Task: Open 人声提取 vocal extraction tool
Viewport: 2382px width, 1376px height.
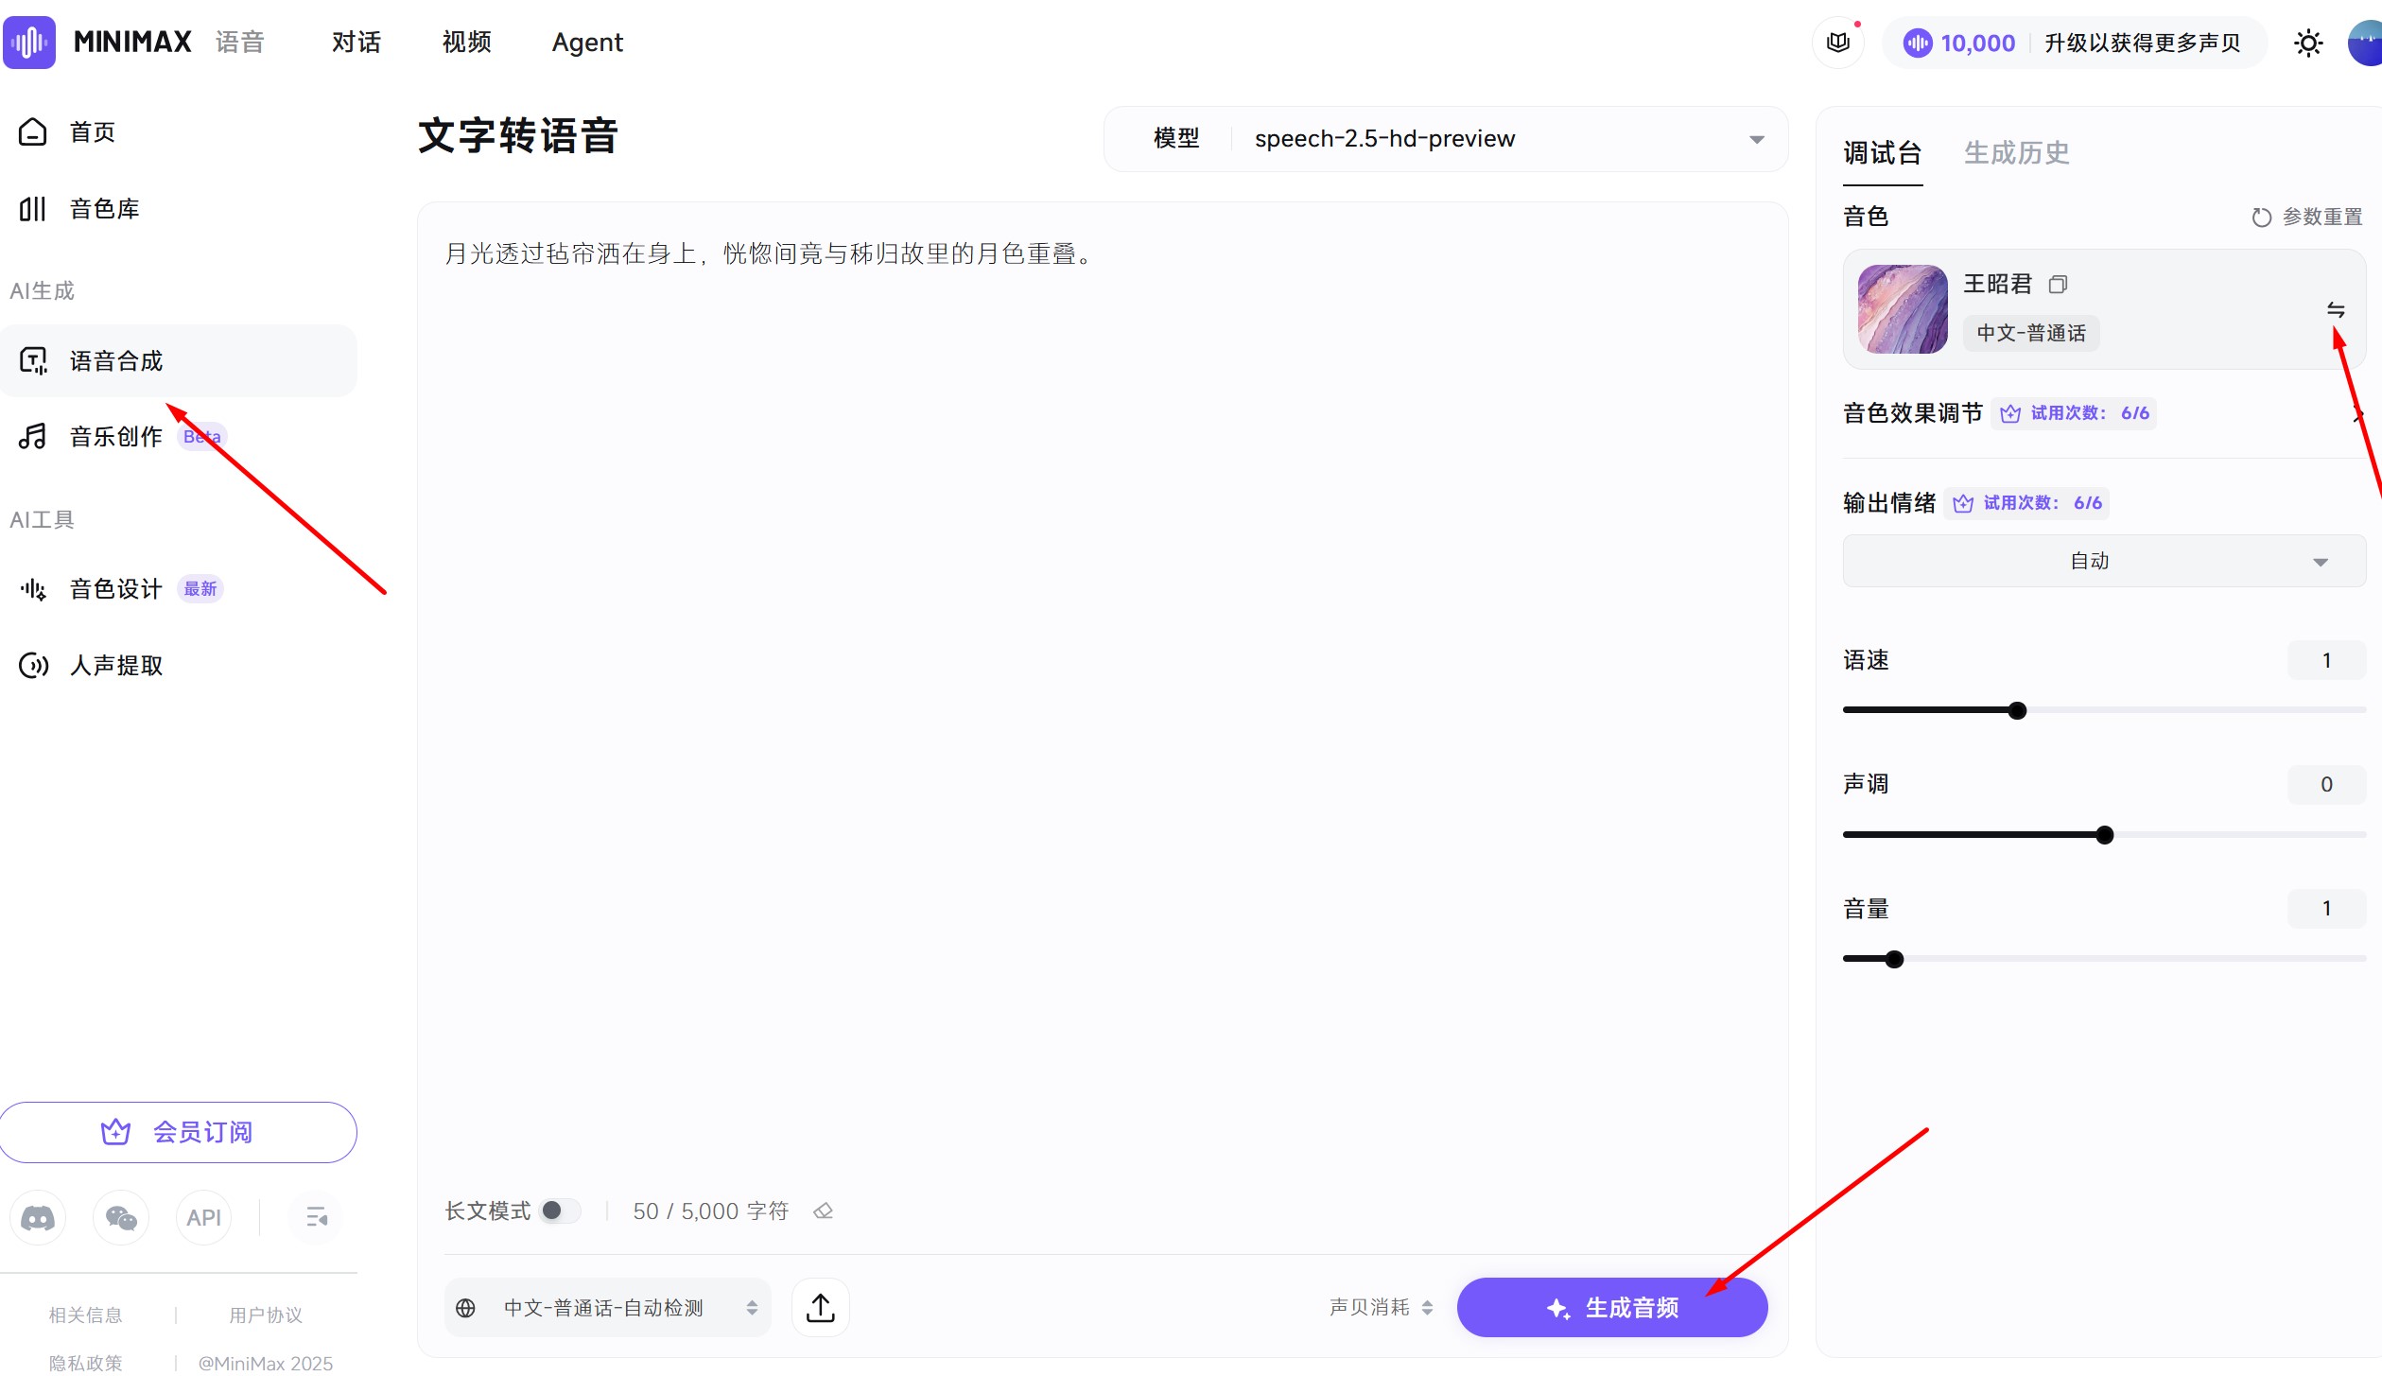Action: click(x=115, y=665)
